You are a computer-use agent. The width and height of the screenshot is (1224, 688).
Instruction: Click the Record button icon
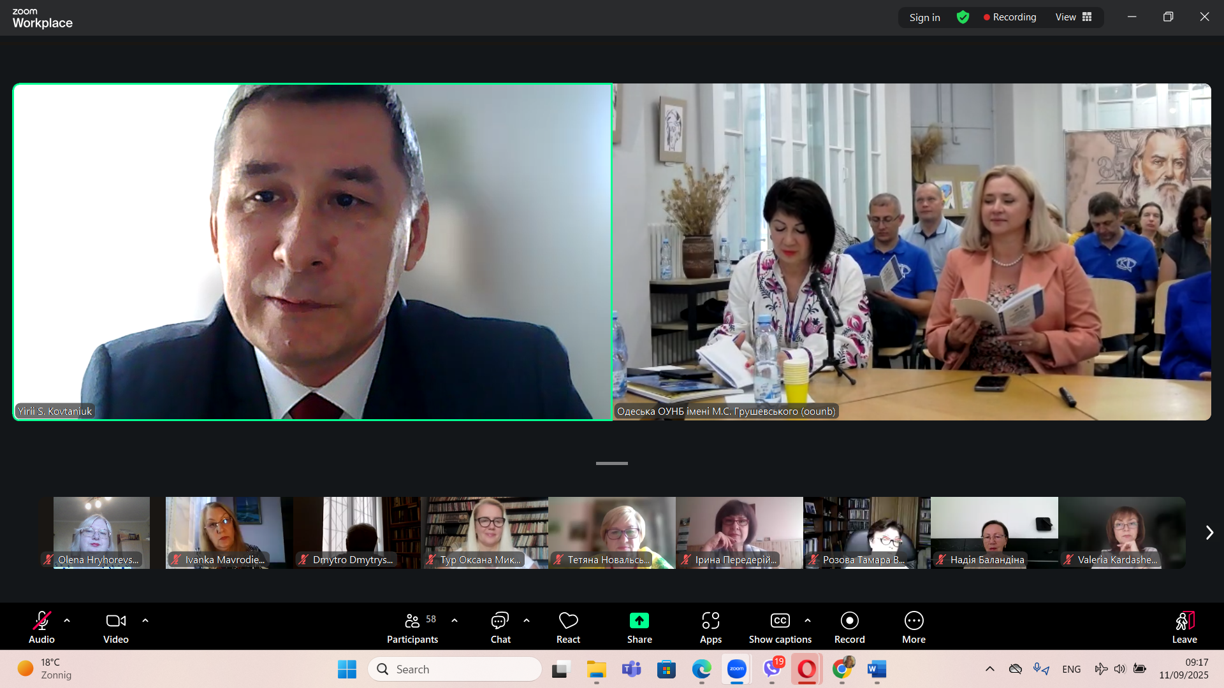click(x=849, y=620)
